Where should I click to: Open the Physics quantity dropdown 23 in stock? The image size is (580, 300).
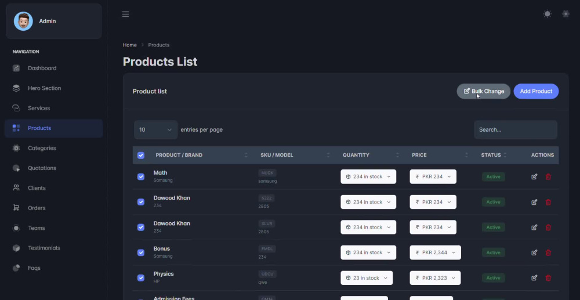[x=367, y=278]
